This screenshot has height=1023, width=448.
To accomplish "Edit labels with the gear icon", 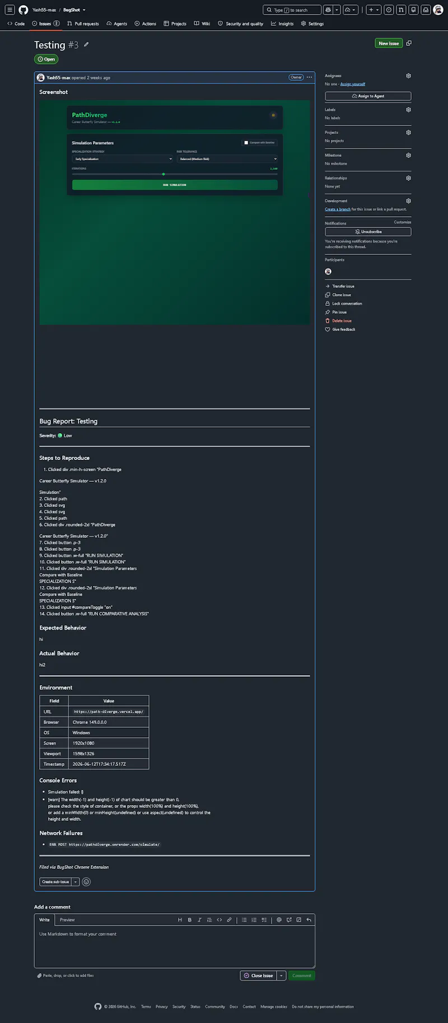I will click(408, 110).
